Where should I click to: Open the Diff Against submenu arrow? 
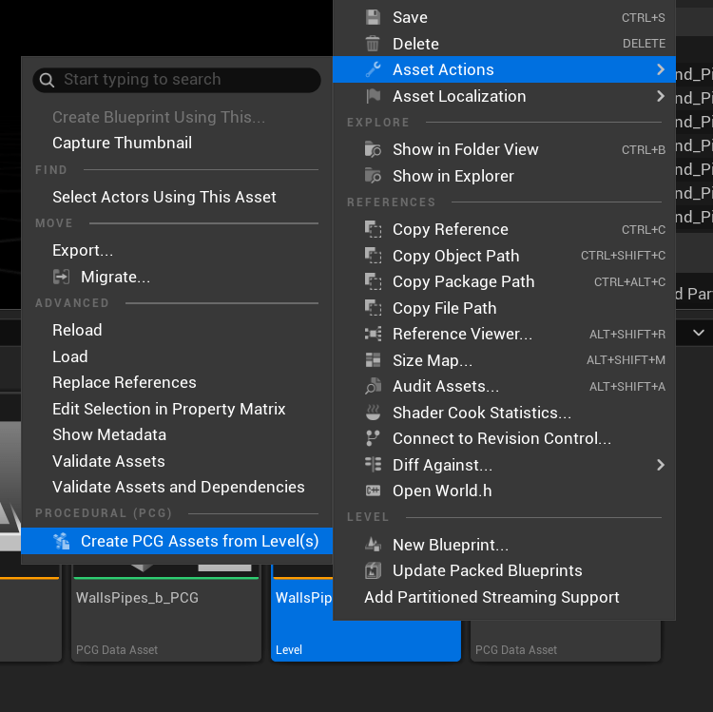coord(660,465)
